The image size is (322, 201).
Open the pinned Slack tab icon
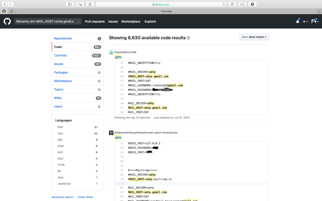click(12, 11)
